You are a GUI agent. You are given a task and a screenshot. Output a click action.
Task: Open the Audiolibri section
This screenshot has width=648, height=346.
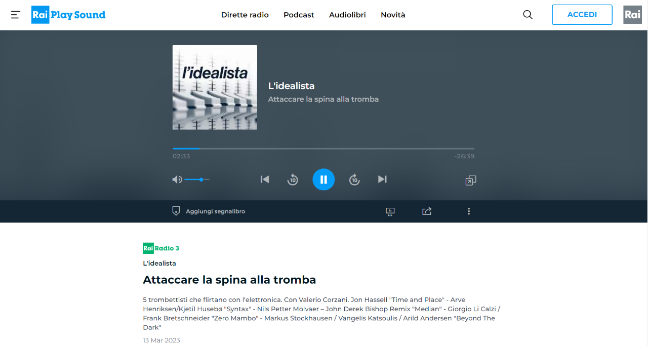point(347,15)
